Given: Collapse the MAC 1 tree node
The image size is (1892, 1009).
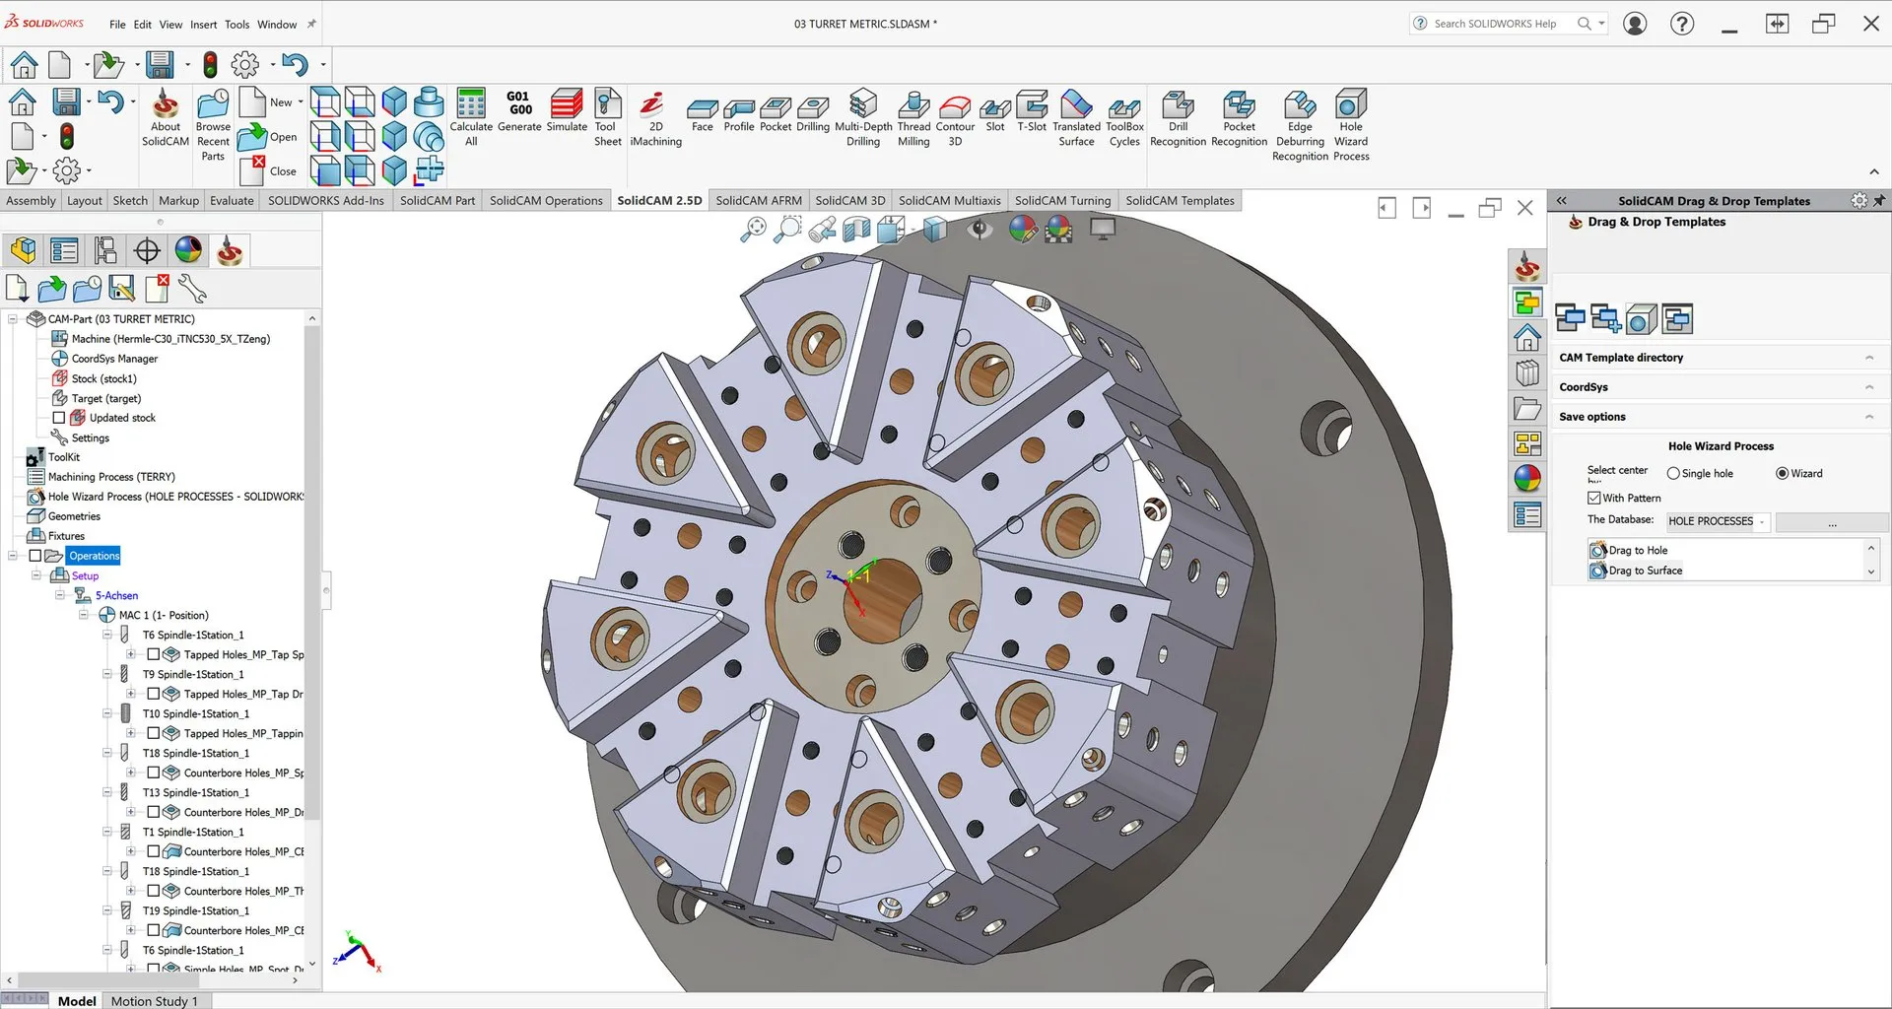Looking at the screenshot, I should 84,615.
